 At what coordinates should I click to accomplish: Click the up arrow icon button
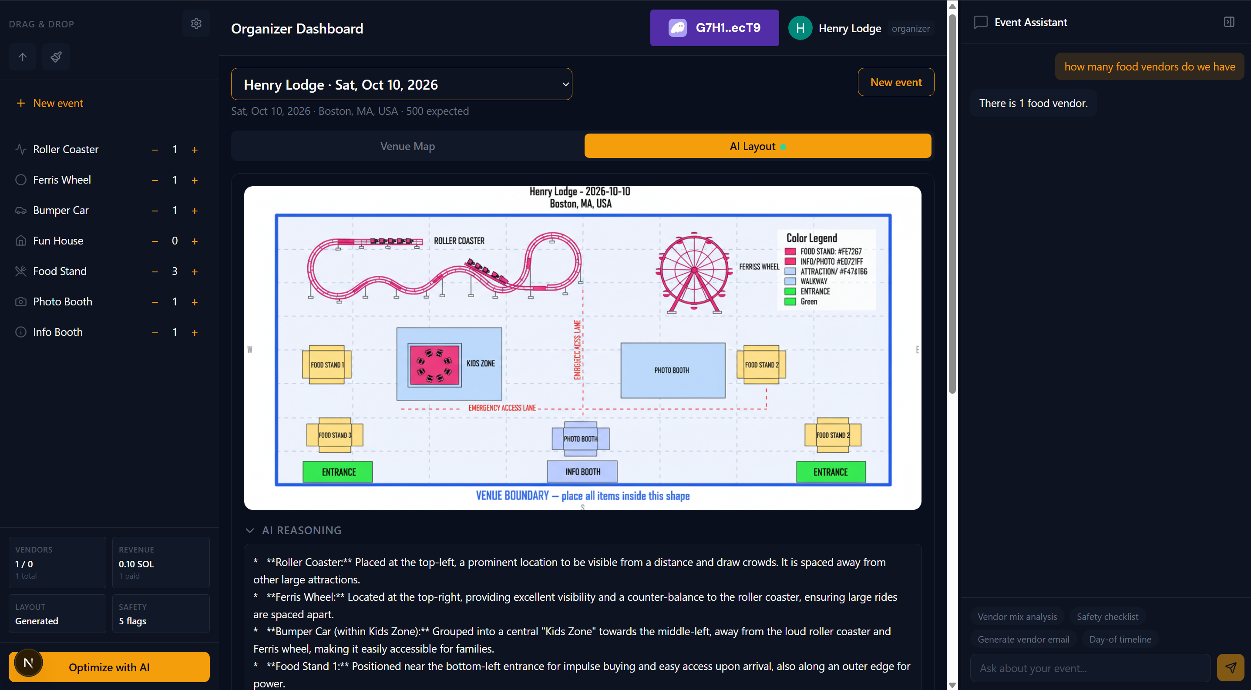pyautogui.click(x=22, y=57)
